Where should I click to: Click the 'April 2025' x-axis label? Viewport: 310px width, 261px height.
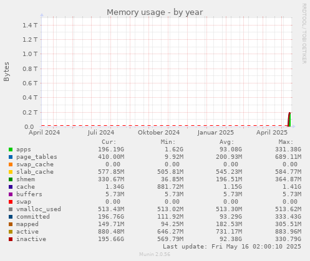pyautogui.click(x=272, y=133)
